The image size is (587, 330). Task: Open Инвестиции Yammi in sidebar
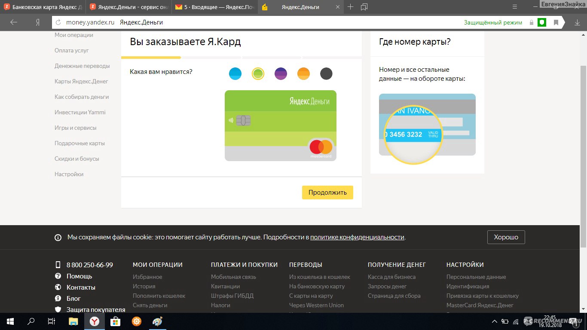(x=80, y=112)
